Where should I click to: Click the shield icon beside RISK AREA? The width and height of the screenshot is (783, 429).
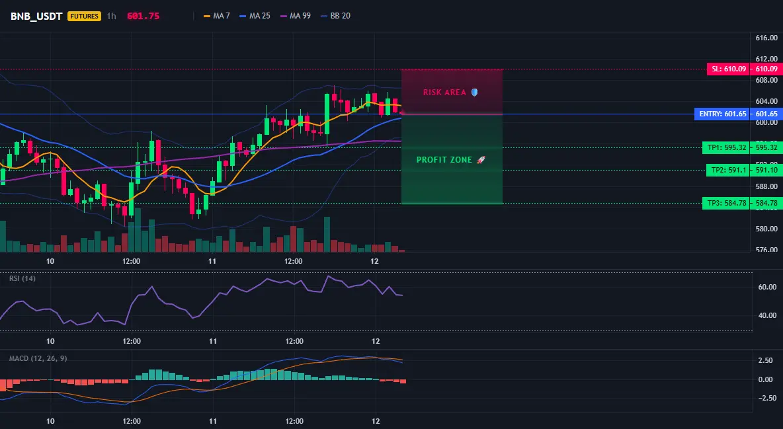[474, 93]
